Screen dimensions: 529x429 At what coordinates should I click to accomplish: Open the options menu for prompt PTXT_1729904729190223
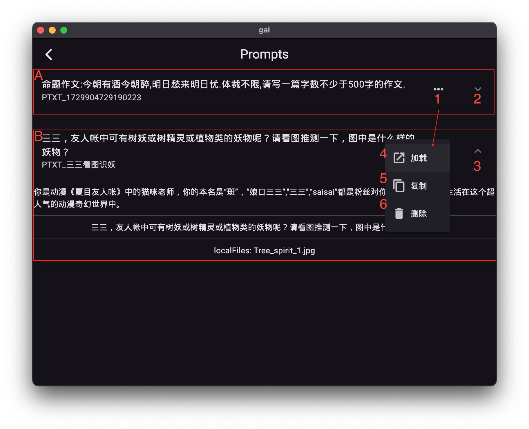pos(439,89)
